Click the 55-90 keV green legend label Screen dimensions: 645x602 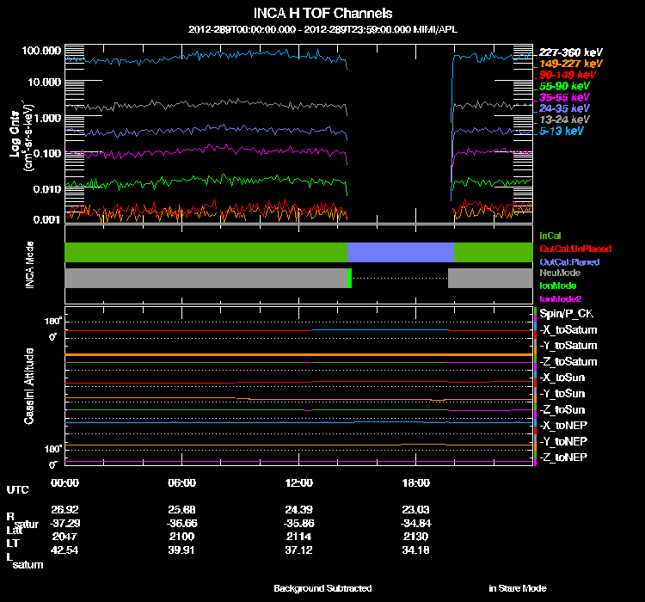click(564, 87)
